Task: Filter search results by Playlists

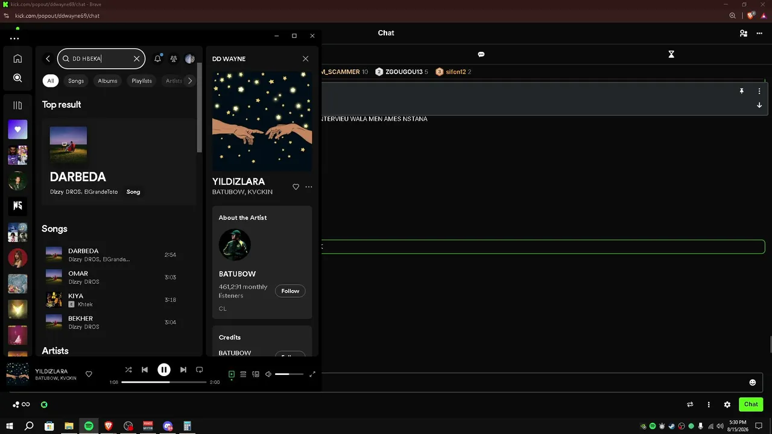Action: coord(142,81)
